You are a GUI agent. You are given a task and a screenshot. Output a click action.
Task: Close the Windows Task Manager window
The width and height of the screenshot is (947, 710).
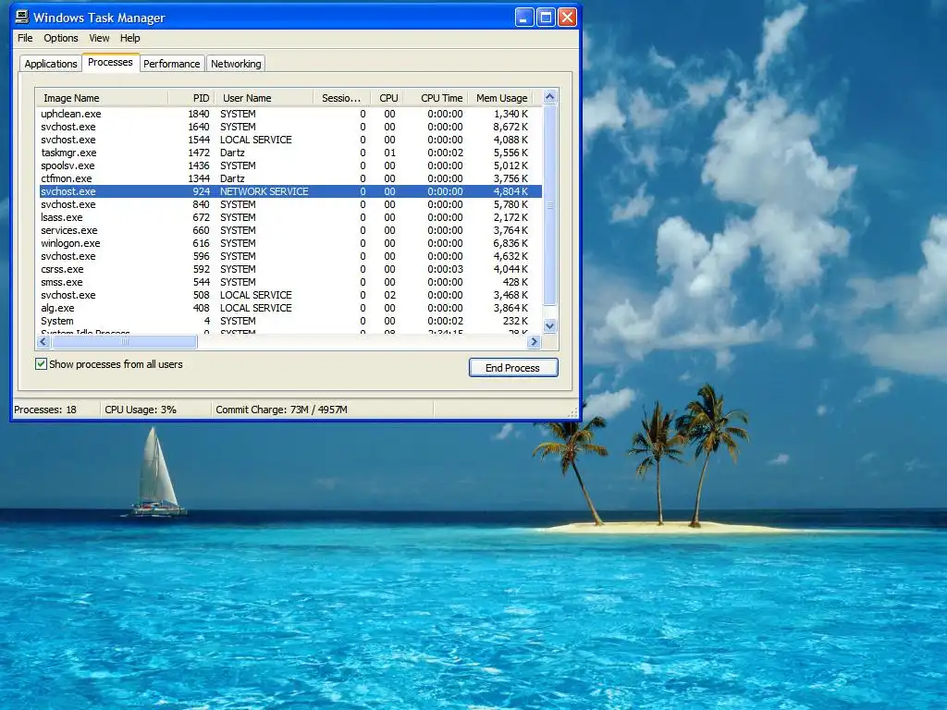(x=567, y=18)
